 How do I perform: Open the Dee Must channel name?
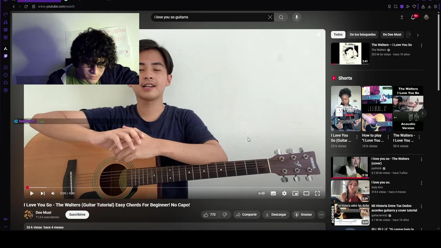[x=43, y=213]
